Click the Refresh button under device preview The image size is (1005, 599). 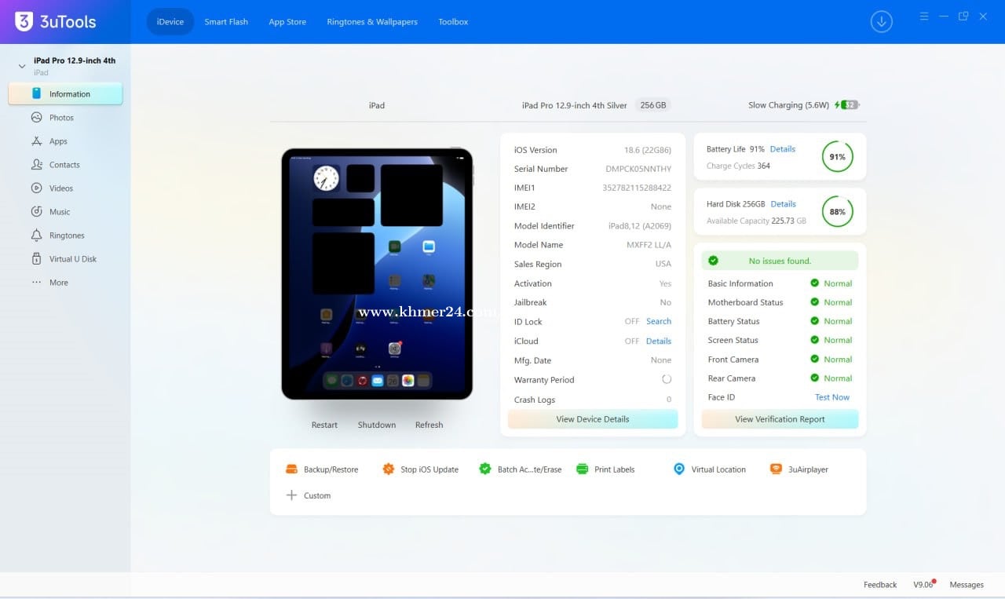coord(429,425)
